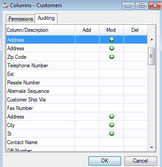
Task: Click the Column/Description header
Action: point(40,30)
